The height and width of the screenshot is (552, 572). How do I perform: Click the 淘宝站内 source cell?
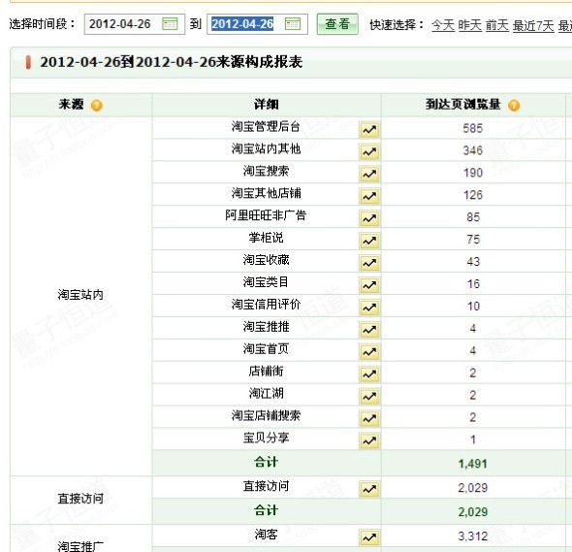[x=81, y=295]
